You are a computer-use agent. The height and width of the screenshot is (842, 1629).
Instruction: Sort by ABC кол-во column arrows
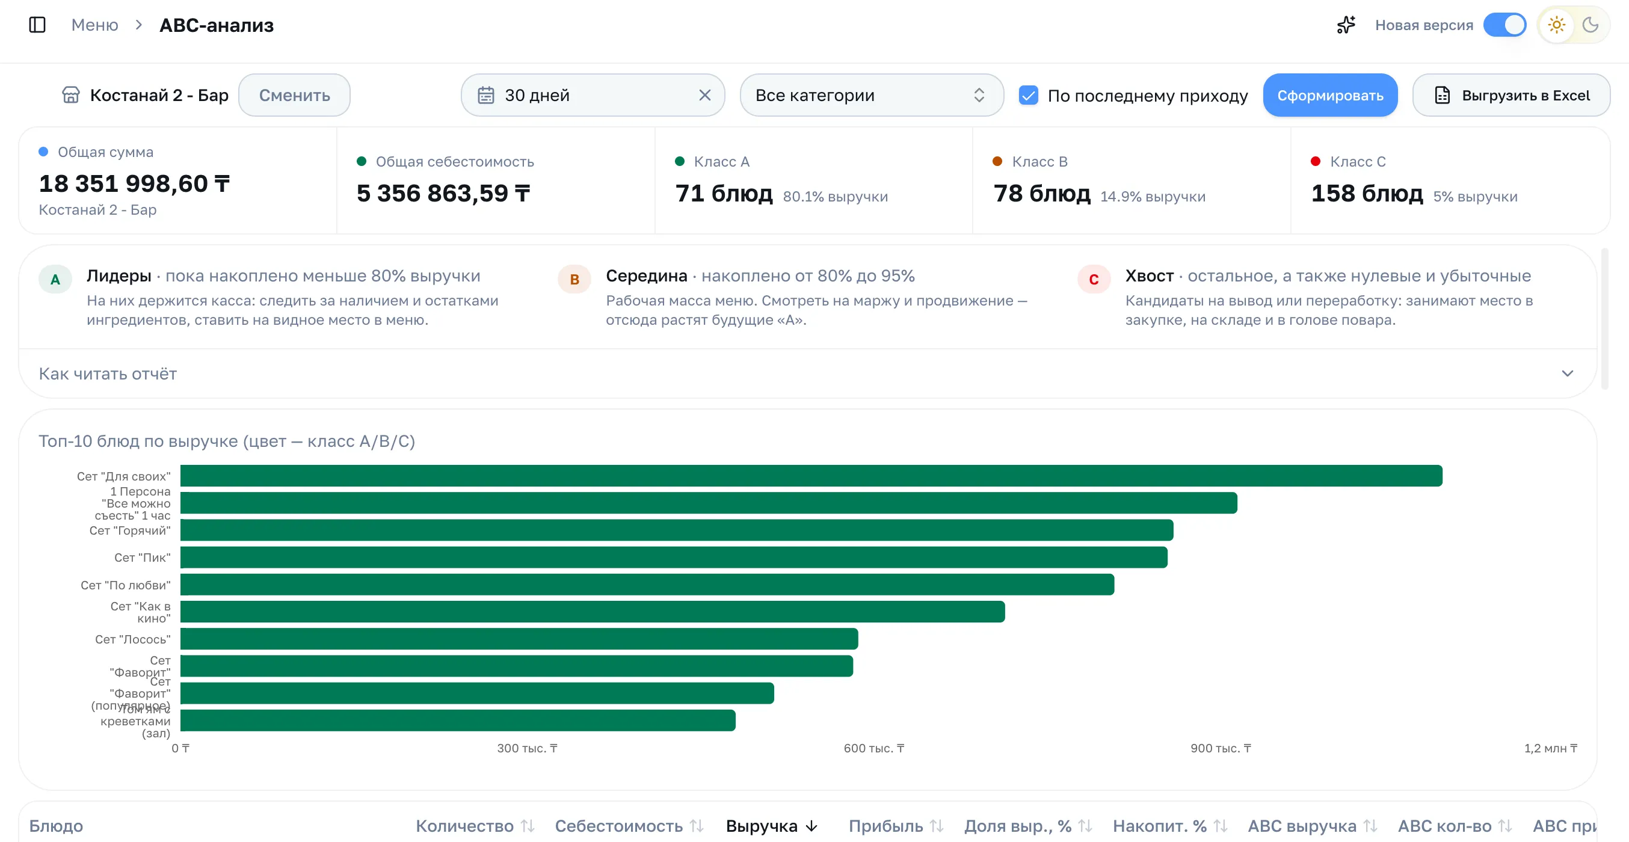1506,826
